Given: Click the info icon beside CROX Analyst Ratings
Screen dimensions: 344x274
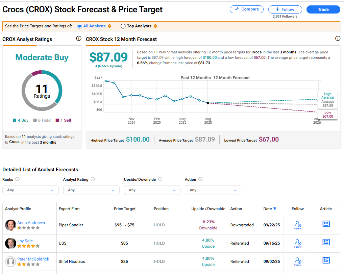Looking at the screenshot, I should pyautogui.click(x=78, y=39).
